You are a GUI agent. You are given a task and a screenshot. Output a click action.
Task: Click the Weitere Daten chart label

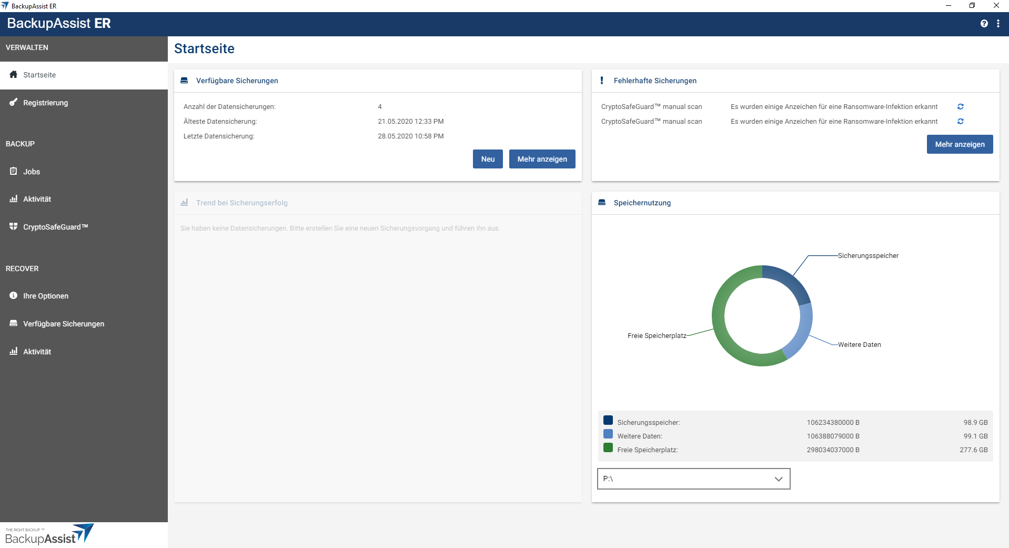click(x=859, y=344)
